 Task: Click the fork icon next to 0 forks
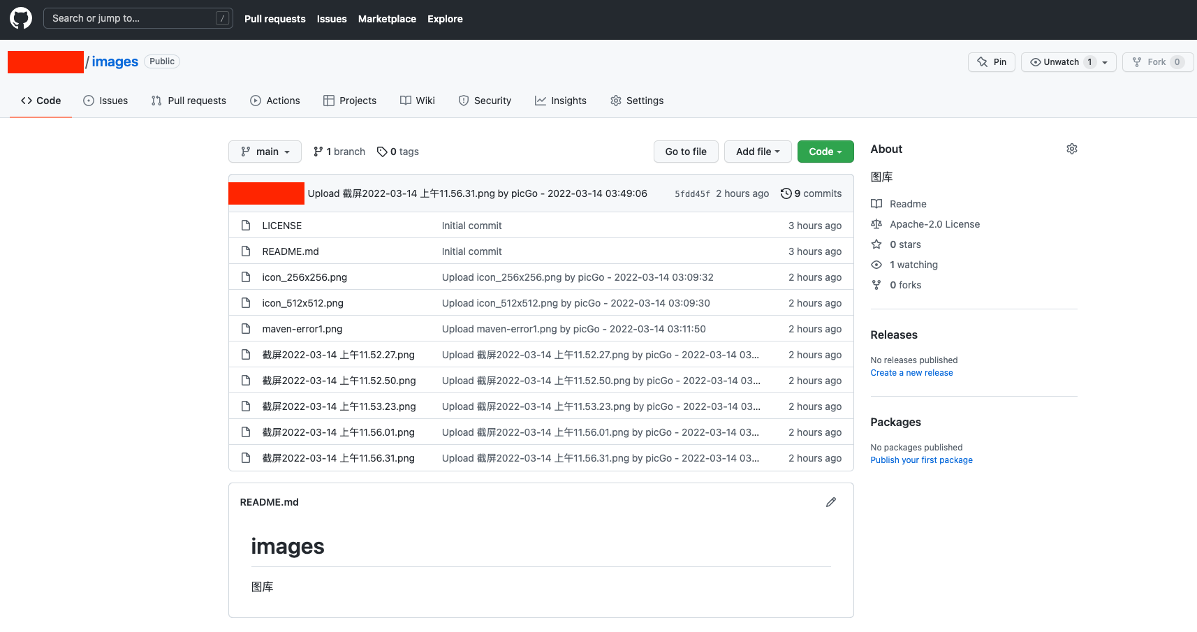[876, 285]
